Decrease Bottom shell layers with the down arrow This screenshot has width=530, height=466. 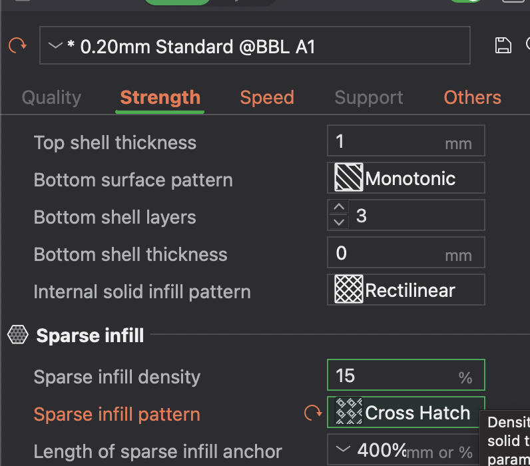click(x=339, y=223)
